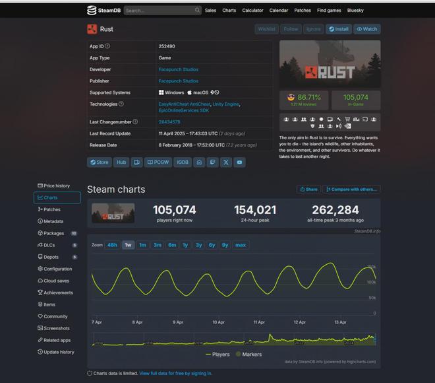Click the Install button
This screenshot has height=383, width=435.
pos(339,29)
